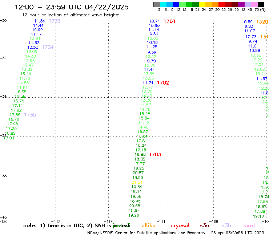Image resolution: width=269 pixels, height=236 pixels.
Task: Click the s3a satellite legend label
Action: [x=204, y=226]
